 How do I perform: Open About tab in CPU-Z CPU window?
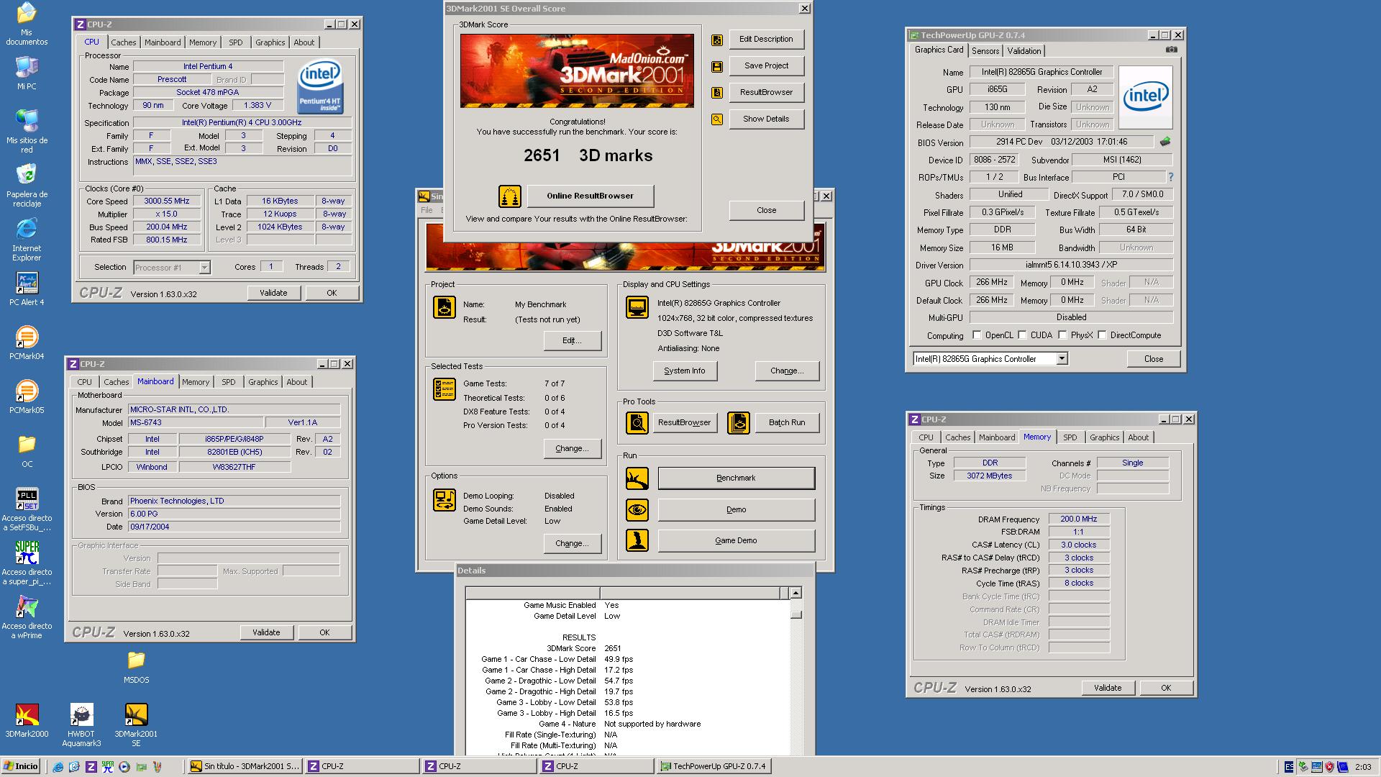click(304, 42)
